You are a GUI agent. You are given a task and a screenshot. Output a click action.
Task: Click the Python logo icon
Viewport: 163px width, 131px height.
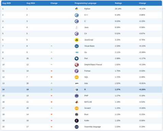click(x=77, y=9)
